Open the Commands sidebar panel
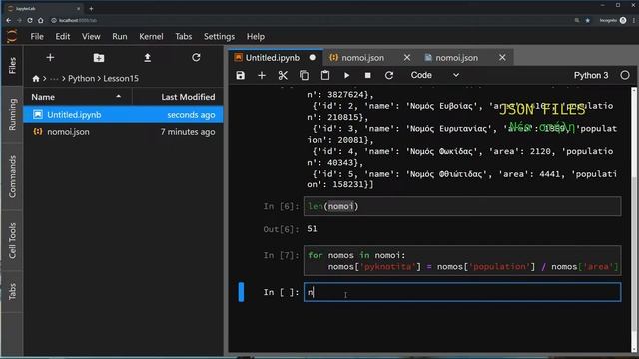The width and height of the screenshot is (639, 359). 12,177
